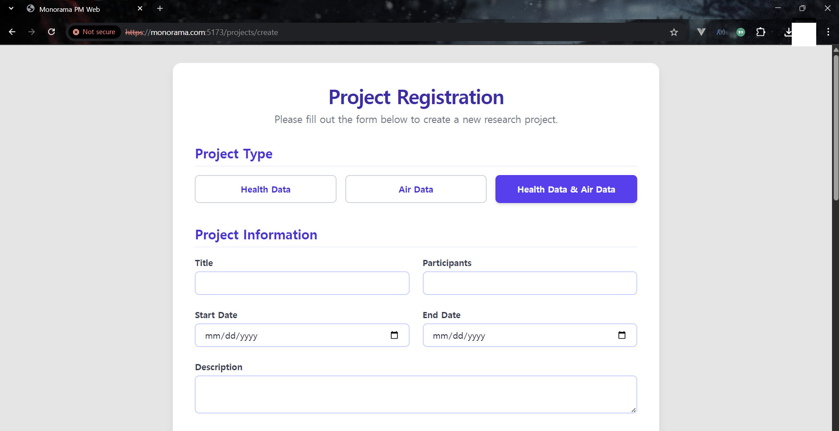839x431 pixels.
Task: Open the End Date calendar picker
Action: coord(622,335)
